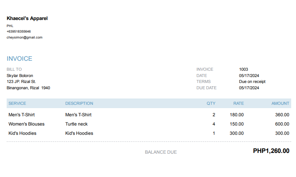Select the Women's Blouses service row

coord(149,124)
